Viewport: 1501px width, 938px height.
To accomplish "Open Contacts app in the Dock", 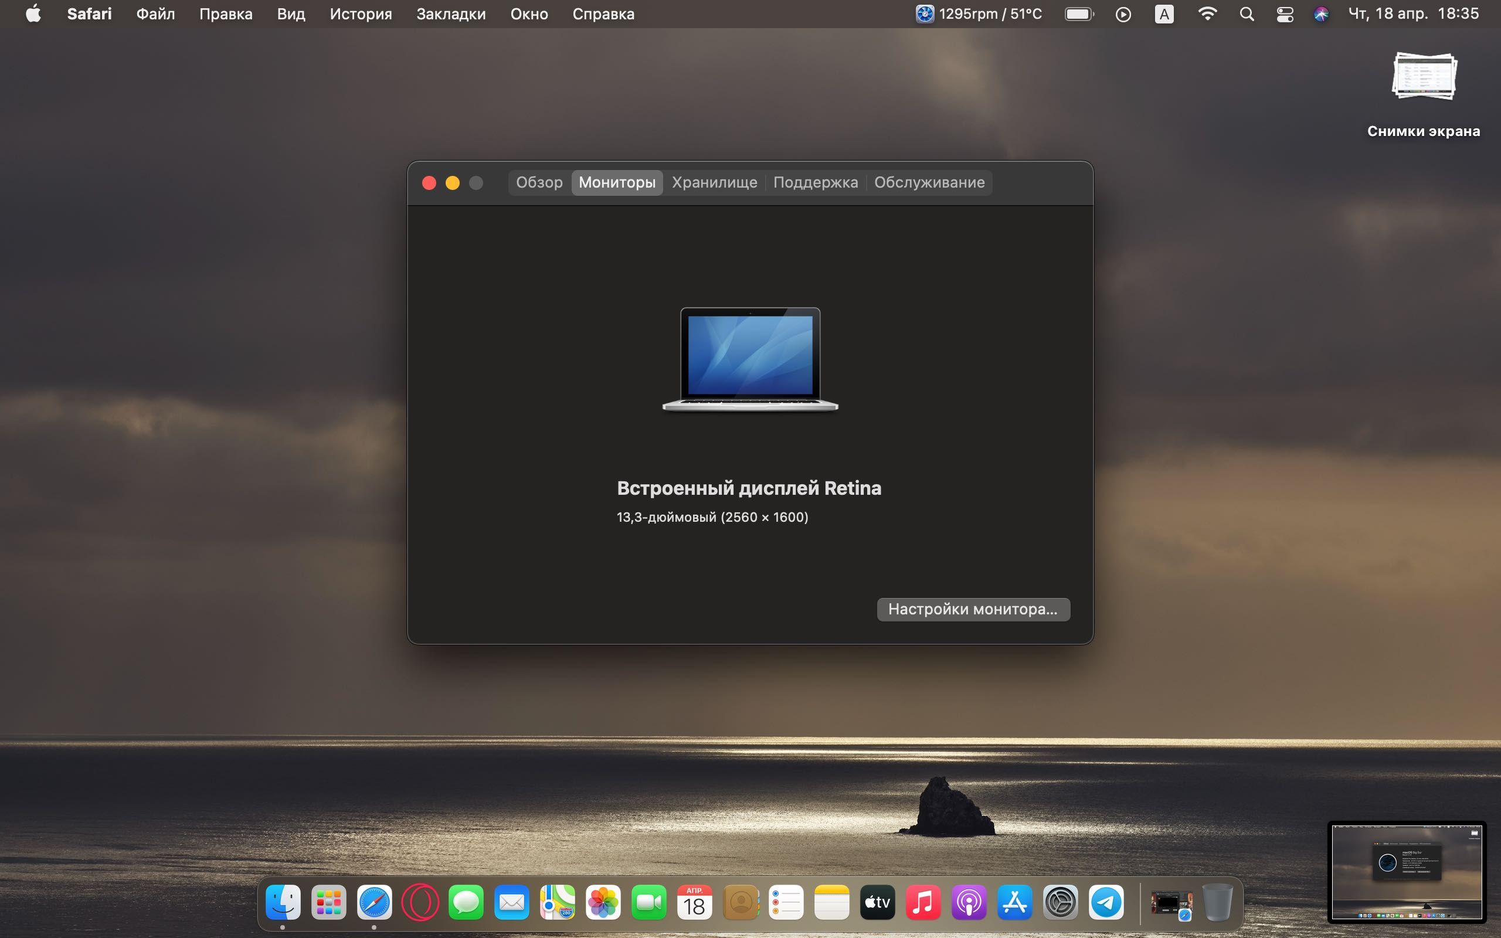I will point(741,902).
